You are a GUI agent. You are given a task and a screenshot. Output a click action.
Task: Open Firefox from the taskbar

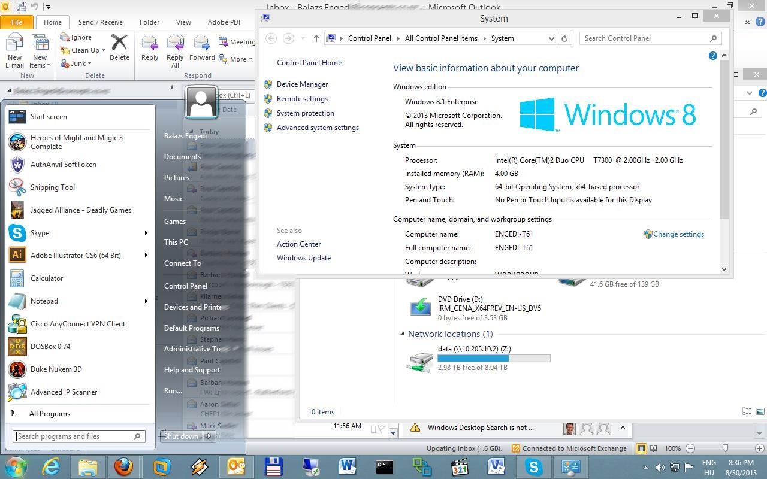[124, 466]
